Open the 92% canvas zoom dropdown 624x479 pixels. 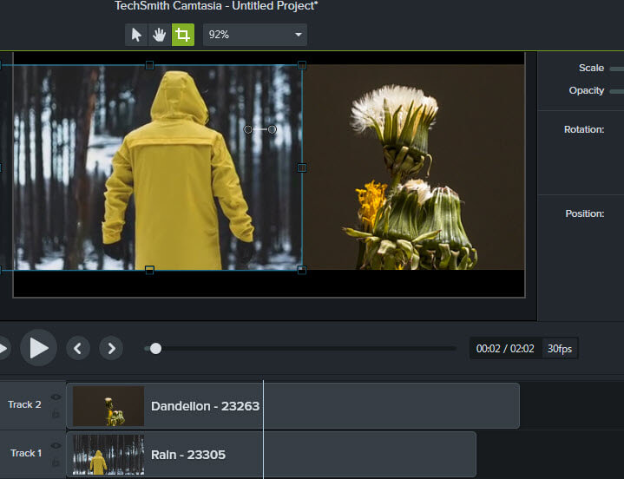click(x=254, y=35)
